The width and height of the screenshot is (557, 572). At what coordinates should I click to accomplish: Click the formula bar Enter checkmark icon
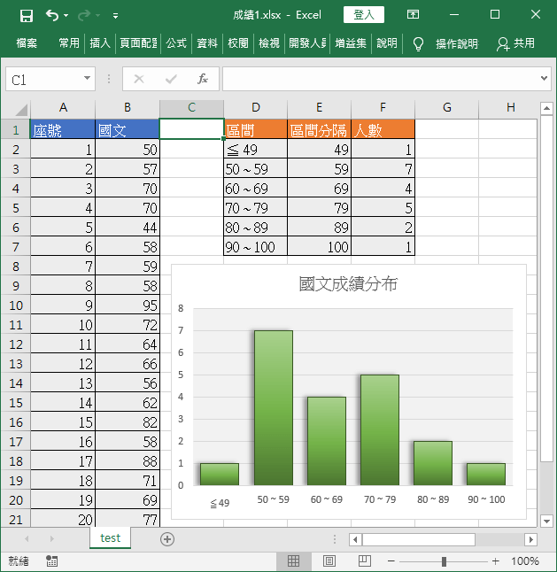pyautogui.click(x=171, y=79)
